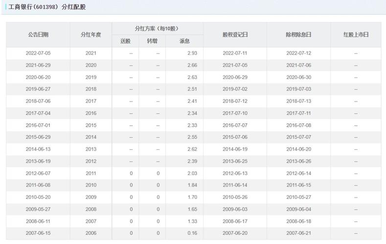Click ex-dividend date 2012-06-14
The width and height of the screenshot is (386, 244).
(x=298, y=173)
